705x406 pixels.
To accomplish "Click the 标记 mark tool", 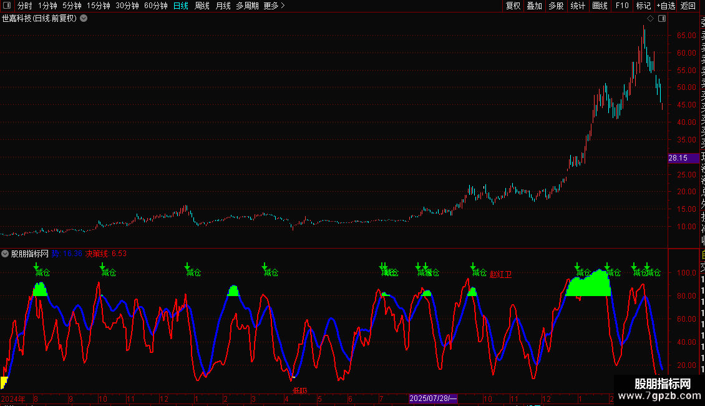I will [643, 6].
